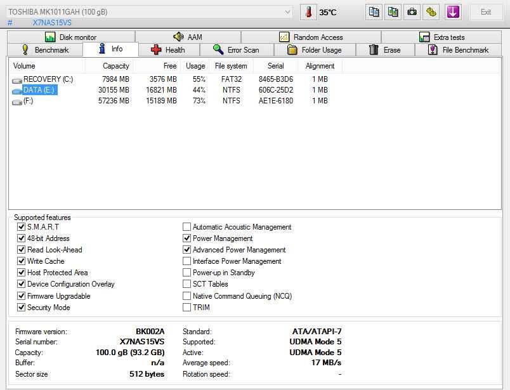Toggle the 48-bit Address checkbox

click(x=21, y=238)
